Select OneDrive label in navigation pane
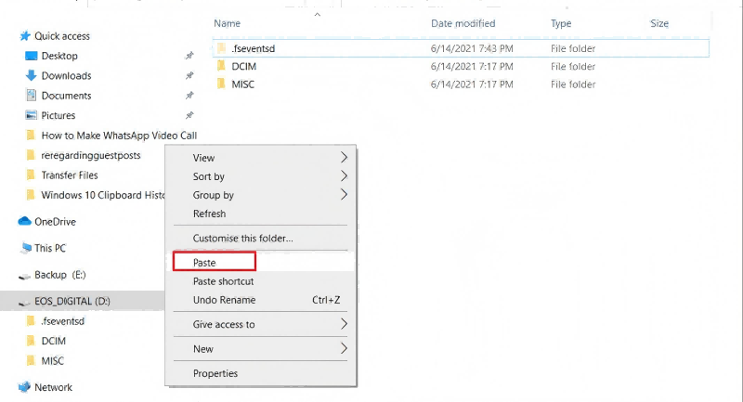This screenshot has height=402, width=743. [x=55, y=222]
